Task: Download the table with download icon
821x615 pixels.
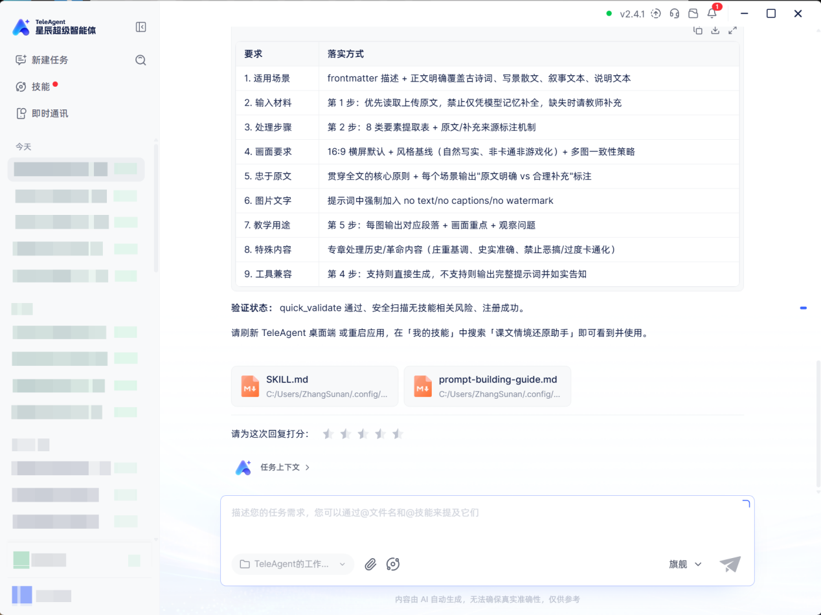Action: click(715, 30)
